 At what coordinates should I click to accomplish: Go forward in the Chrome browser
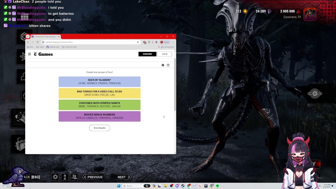(33, 42)
